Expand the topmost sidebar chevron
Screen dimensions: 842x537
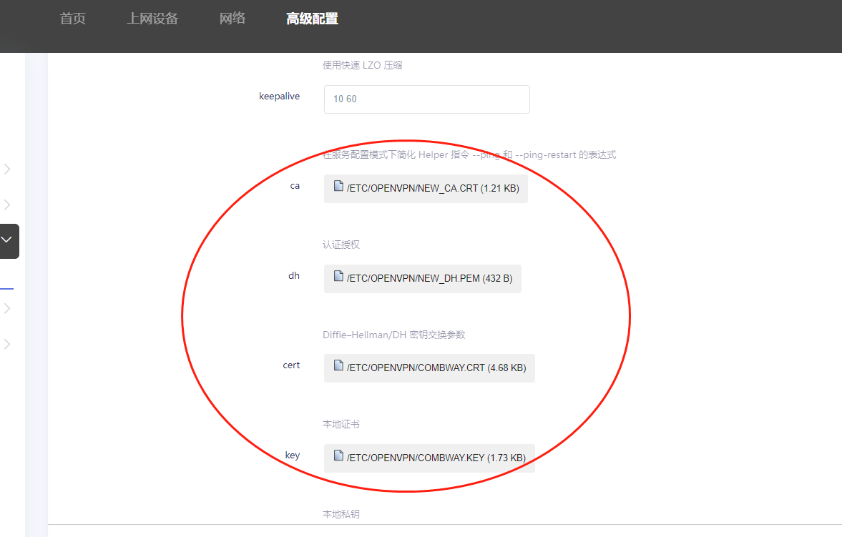tap(7, 169)
